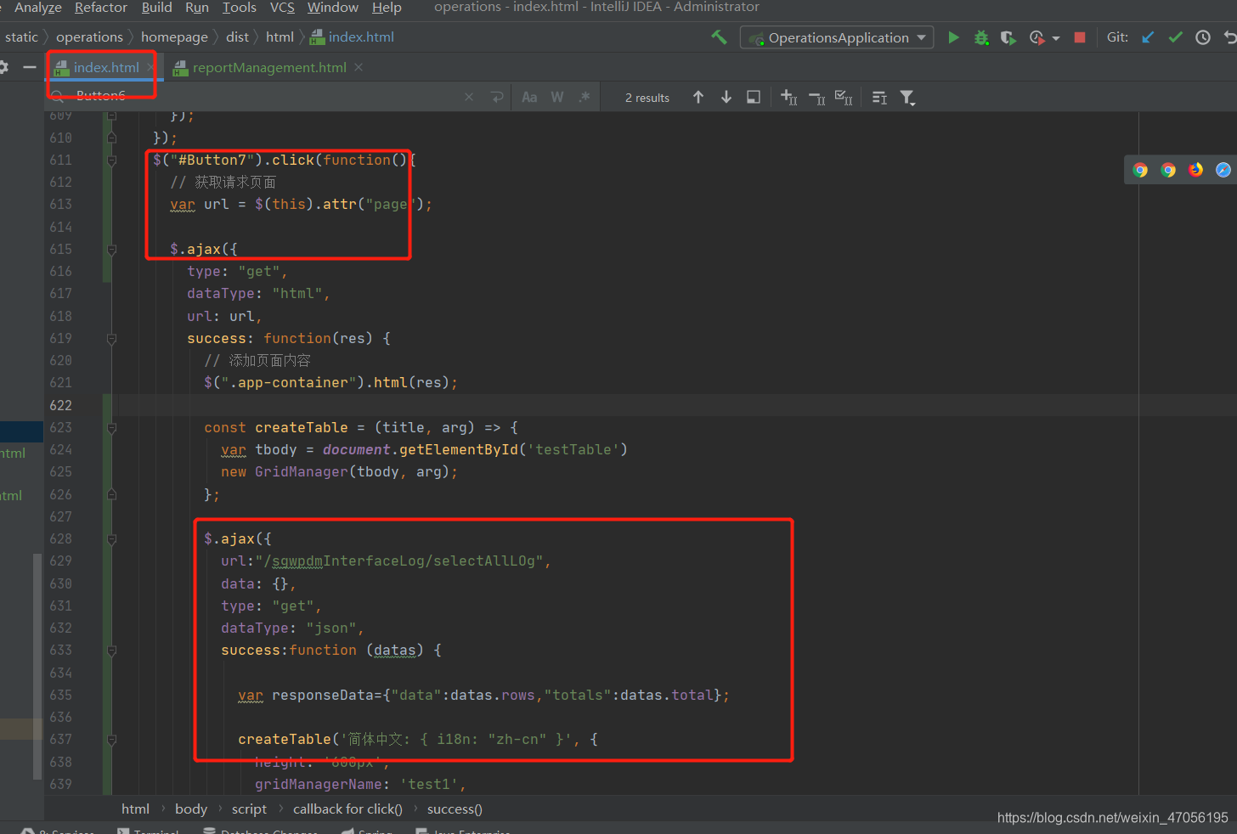
Task: Open the Analyze menu
Action: tap(38, 8)
